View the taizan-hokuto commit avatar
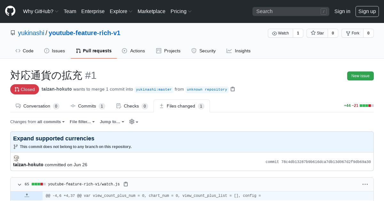The image size is (384, 201). (16, 158)
